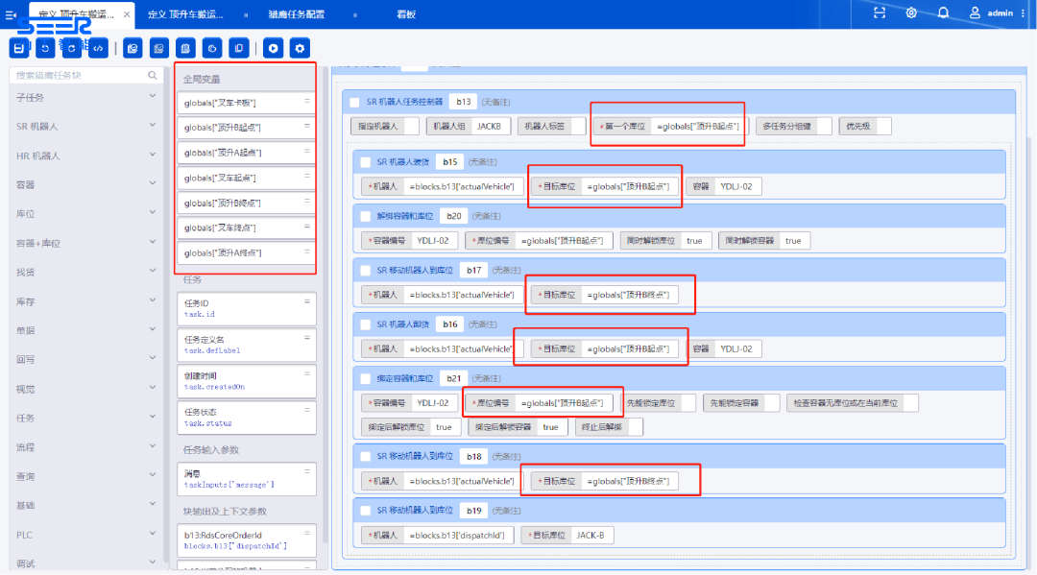Open the code view icon
The image size is (1037, 575).
(x=97, y=48)
